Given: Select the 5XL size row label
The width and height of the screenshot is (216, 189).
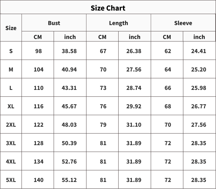Looking at the screenshot, I should pos(11,180).
